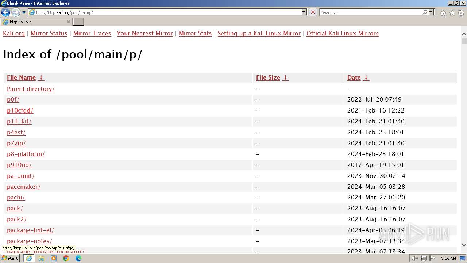Open the Action Center flag icon
The image size is (467, 263).
click(x=432, y=258)
